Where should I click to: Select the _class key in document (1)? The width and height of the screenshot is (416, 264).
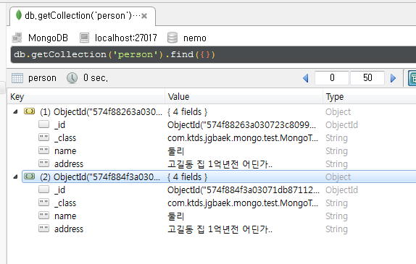click(65, 137)
